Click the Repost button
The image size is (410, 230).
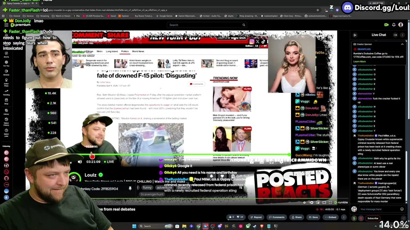(256, 217)
